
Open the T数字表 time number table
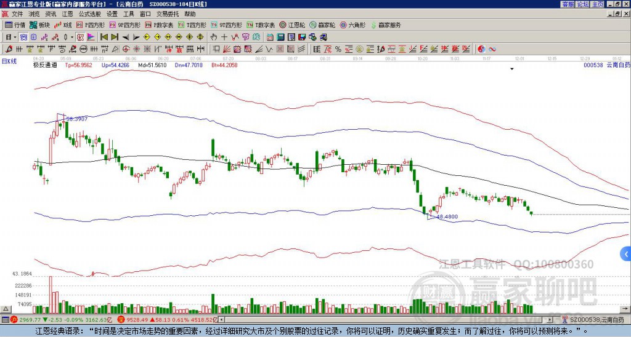(261, 25)
